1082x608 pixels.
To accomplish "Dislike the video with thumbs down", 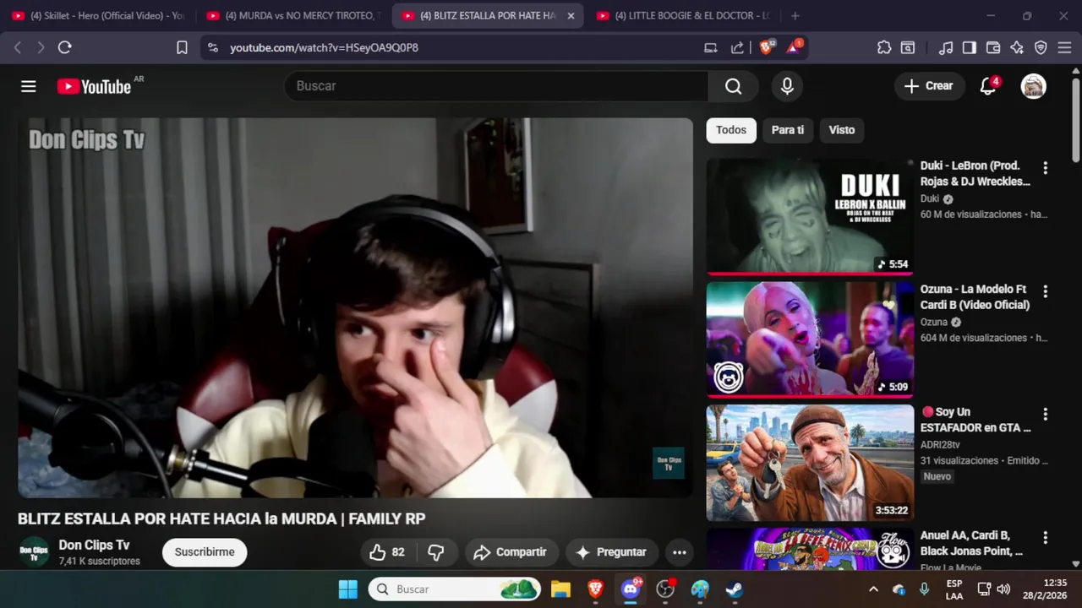I will point(436,552).
